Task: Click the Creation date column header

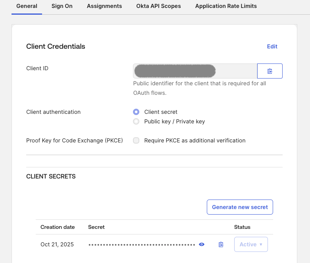Action: click(58, 227)
